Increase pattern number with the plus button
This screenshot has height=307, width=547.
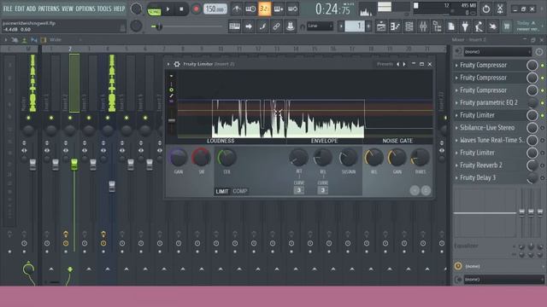pyautogui.click(x=368, y=26)
